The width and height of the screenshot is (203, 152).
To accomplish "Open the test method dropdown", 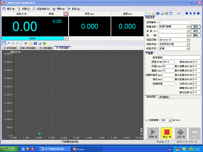I will pos(188,44).
